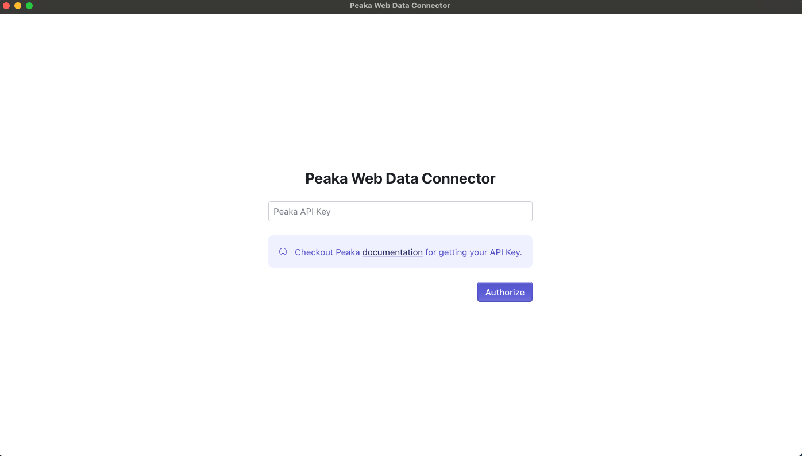The width and height of the screenshot is (802, 456).
Task: Maximize the window using the green button
Action: click(29, 6)
